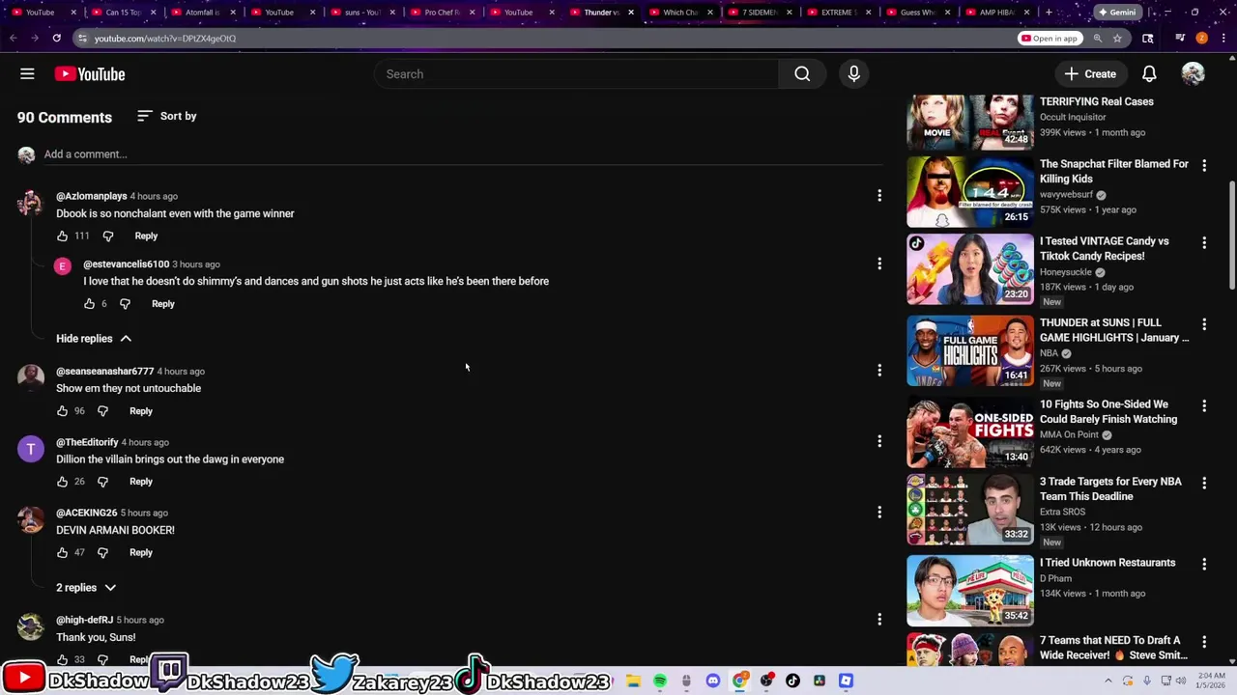Open 'TERRIFYING Real Cases' video title
Screen dimensions: 1237x695
(x=1097, y=101)
